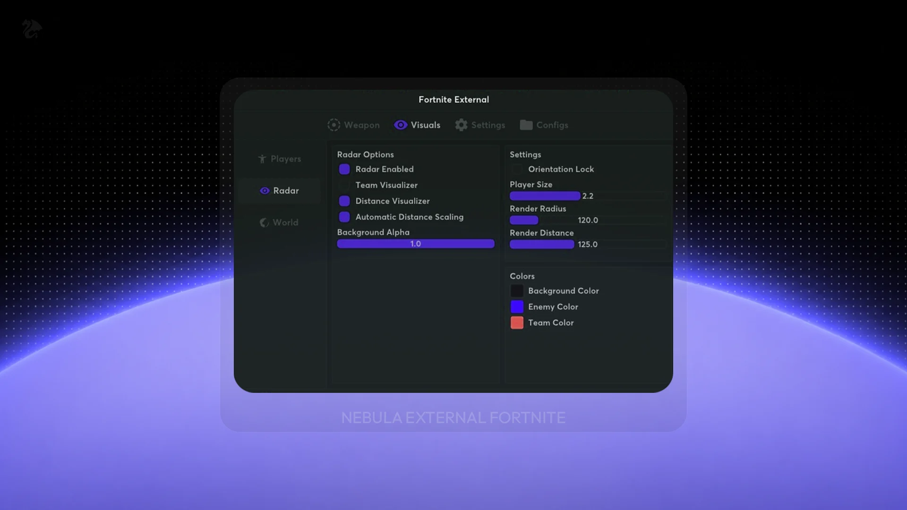Viewport: 907px width, 510px height.
Task: Open the Background Color swatch
Action: coord(517,291)
